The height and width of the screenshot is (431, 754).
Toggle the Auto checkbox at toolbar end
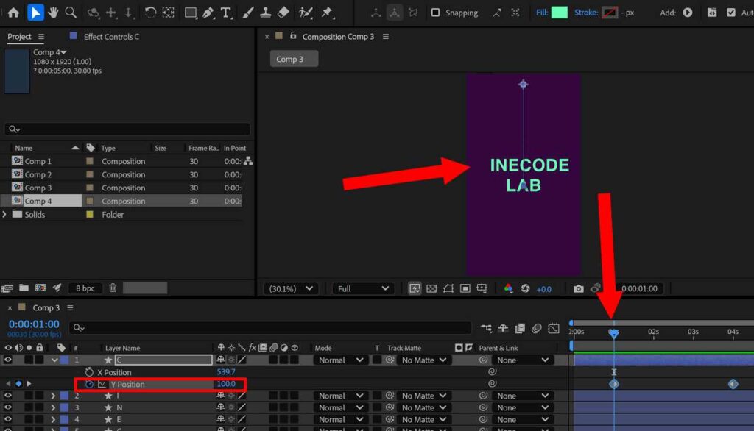[x=731, y=13]
